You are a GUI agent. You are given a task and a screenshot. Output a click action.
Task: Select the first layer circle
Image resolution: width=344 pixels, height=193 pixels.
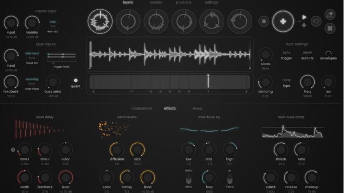pyautogui.click(x=100, y=21)
